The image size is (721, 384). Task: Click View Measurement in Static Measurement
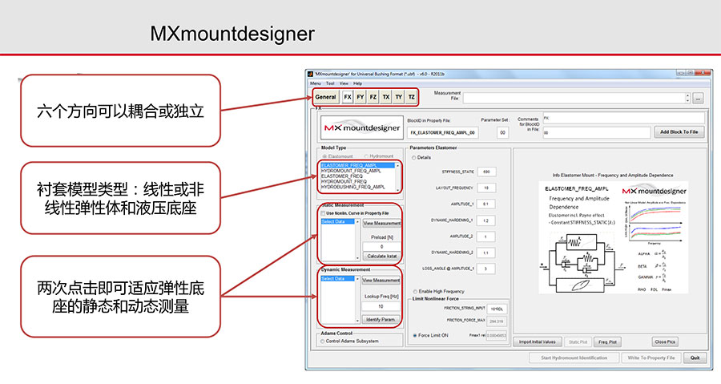pos(381,224)
